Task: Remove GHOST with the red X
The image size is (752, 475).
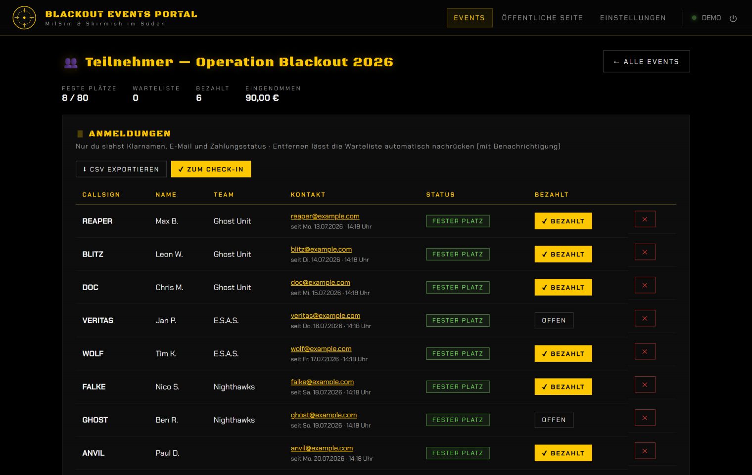Action: coord(645,418)
